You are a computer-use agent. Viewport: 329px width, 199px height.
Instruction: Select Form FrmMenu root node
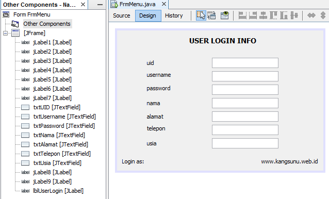31,14
